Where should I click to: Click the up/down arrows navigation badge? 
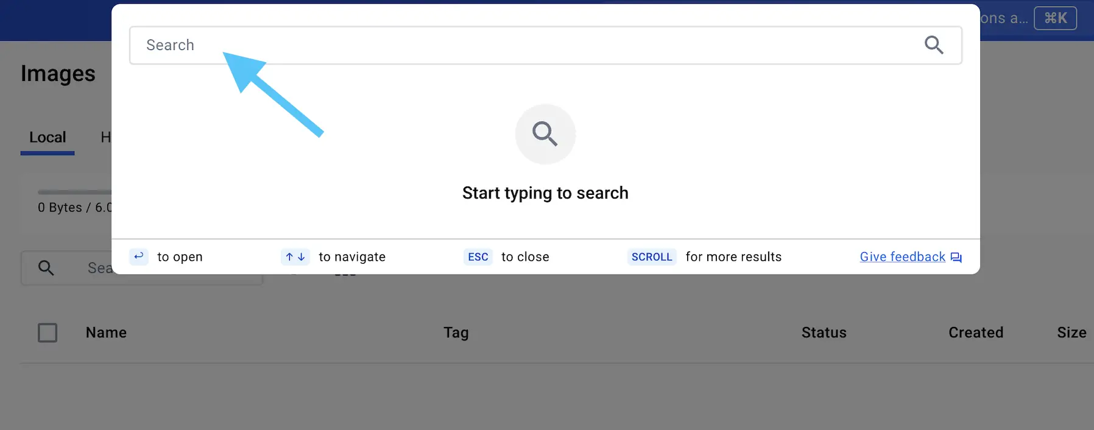(x=295, y=256)
